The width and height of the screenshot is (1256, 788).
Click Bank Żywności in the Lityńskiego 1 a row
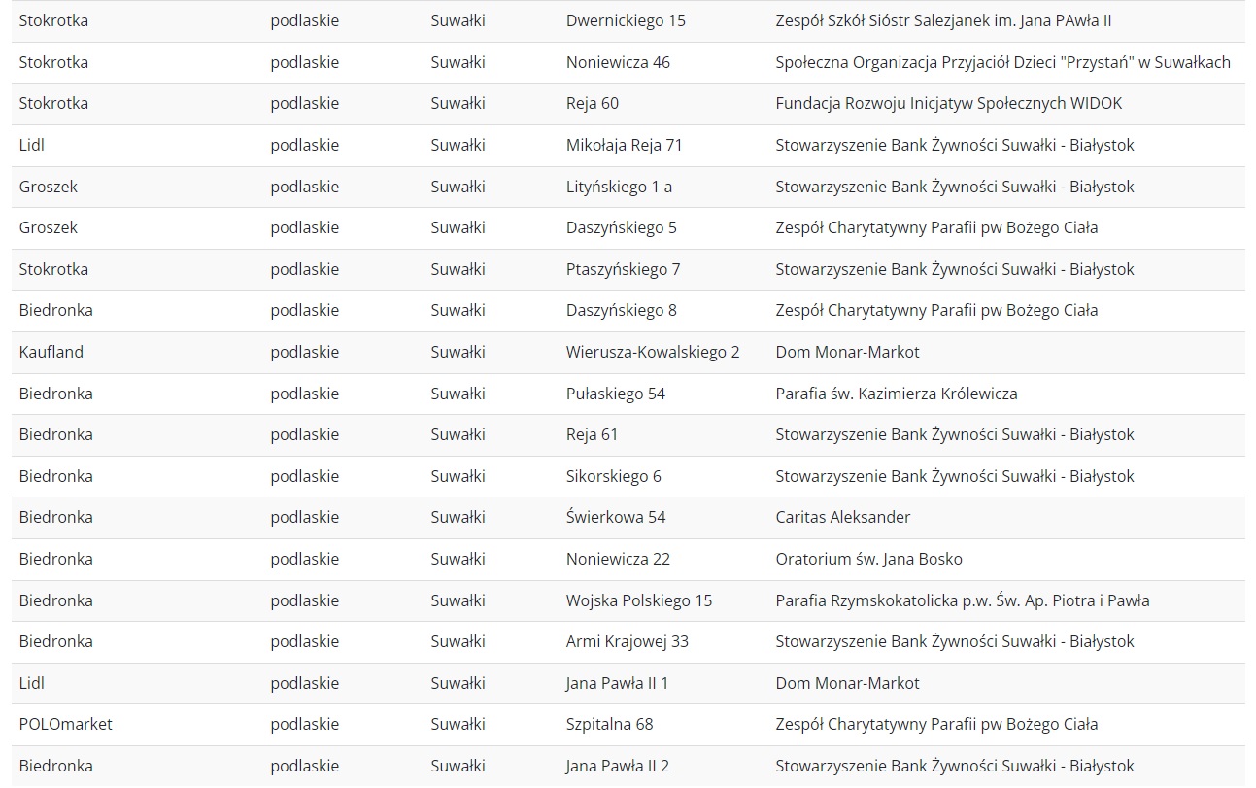[x=955, y=187]
